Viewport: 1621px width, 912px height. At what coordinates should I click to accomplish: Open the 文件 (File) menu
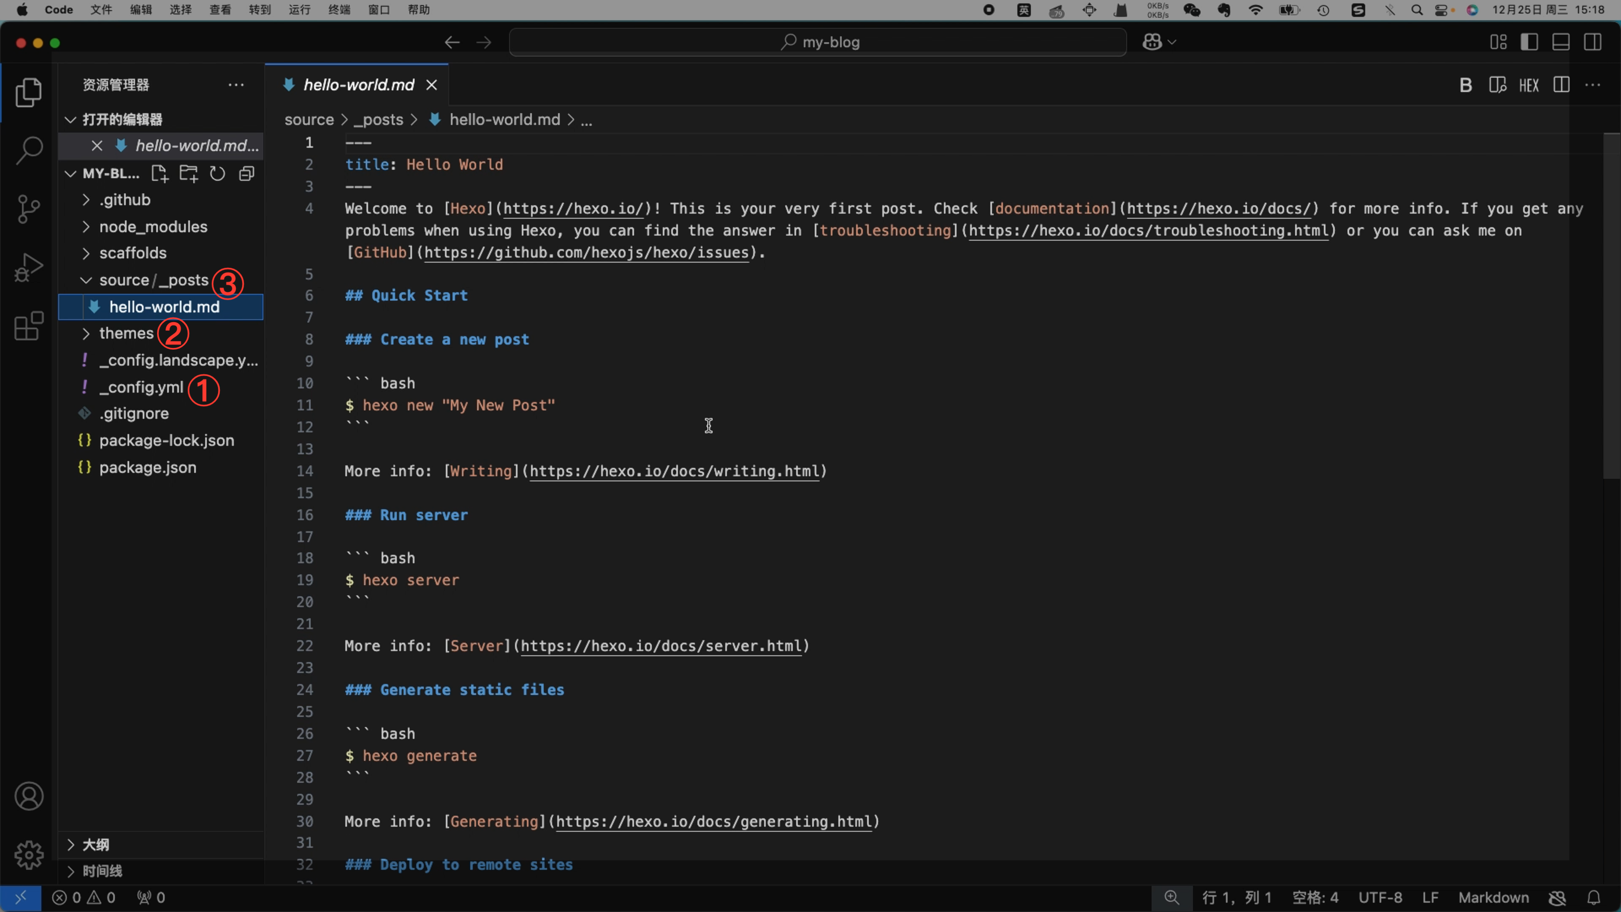coord(101,9)
